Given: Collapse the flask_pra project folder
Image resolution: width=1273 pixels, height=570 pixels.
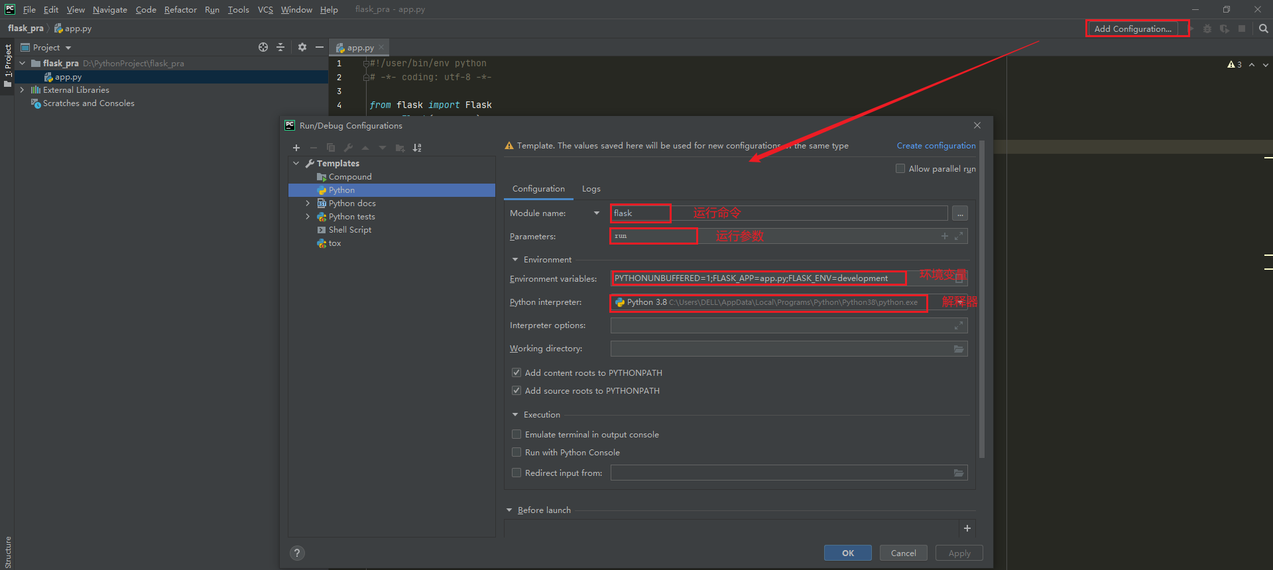Looking at the screenshot, I should coord(23,63).
